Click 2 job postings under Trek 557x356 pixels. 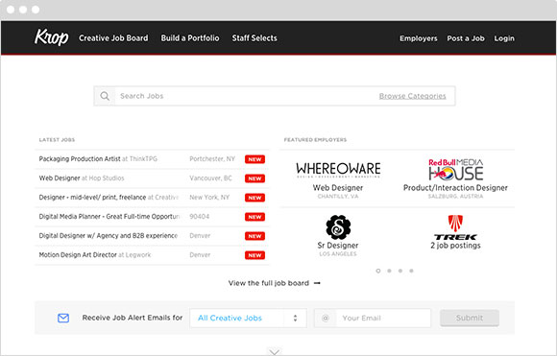tap(455, 246)
